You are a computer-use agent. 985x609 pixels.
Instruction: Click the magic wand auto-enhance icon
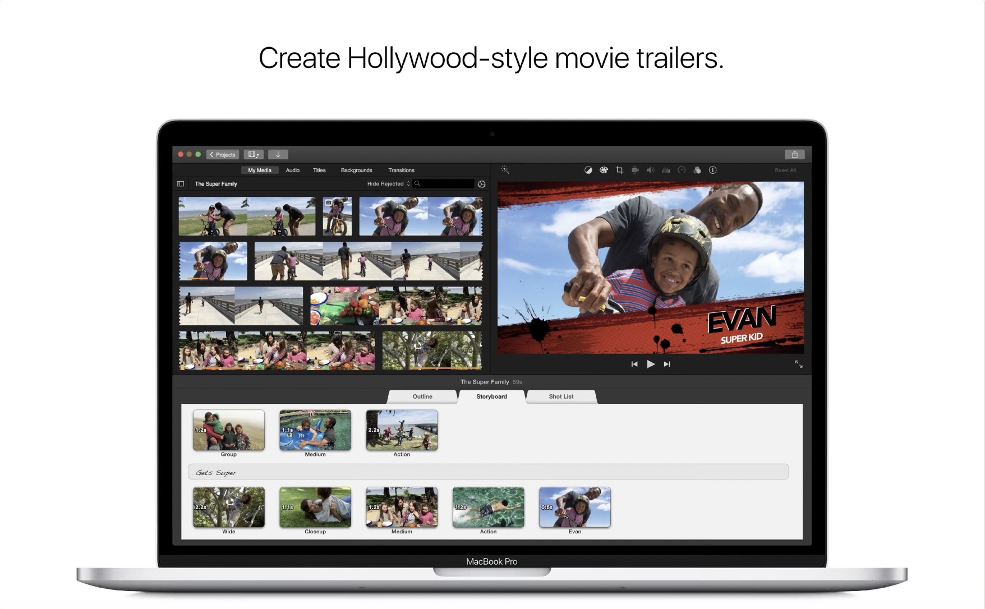[505, 170]
